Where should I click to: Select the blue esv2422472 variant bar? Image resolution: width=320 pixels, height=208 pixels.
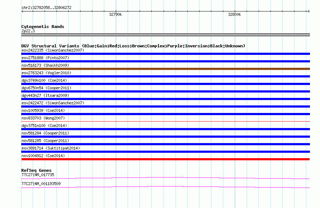tap(165, 107)
